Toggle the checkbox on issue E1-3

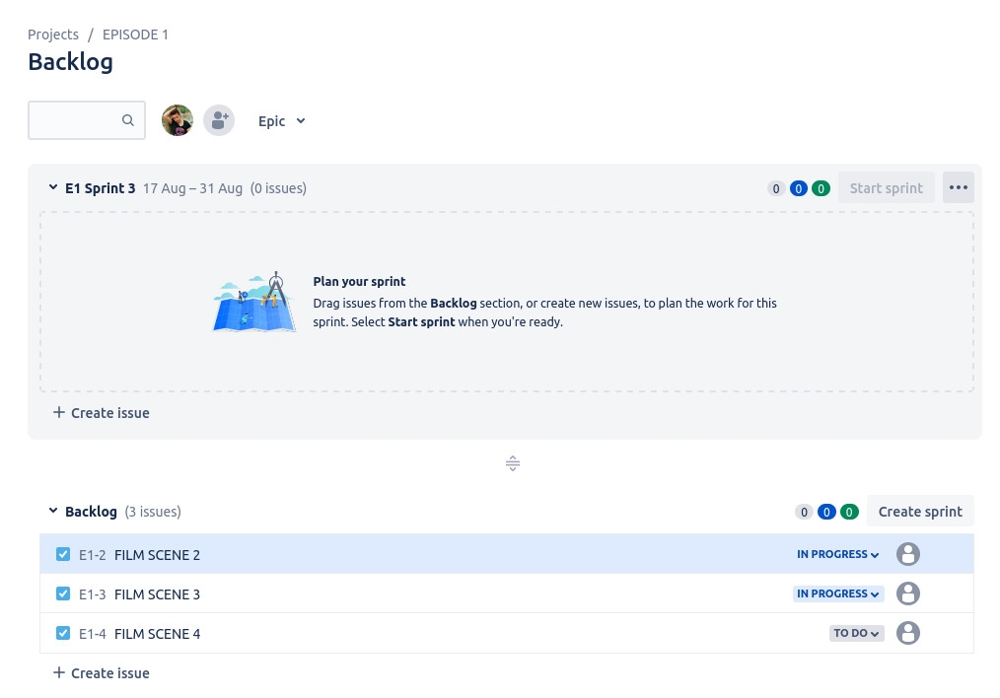point(63,593)
